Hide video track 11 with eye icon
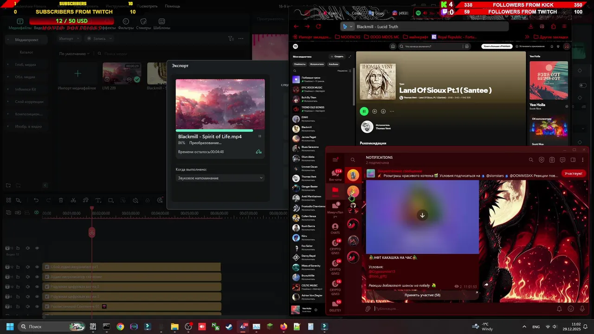Image resolution: width=594 pixels, height=334 pixels. (x=37, y=277)
